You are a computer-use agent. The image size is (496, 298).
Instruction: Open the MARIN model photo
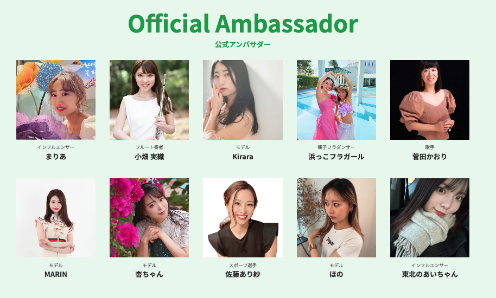point(56,218)
